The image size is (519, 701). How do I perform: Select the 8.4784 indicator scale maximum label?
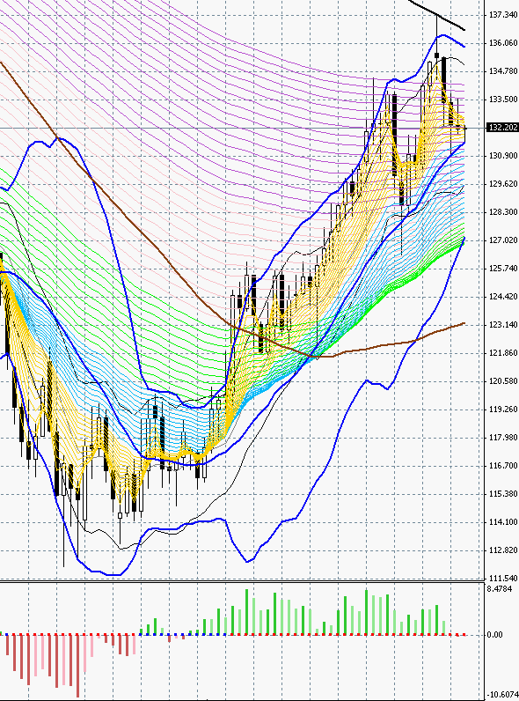500,589
